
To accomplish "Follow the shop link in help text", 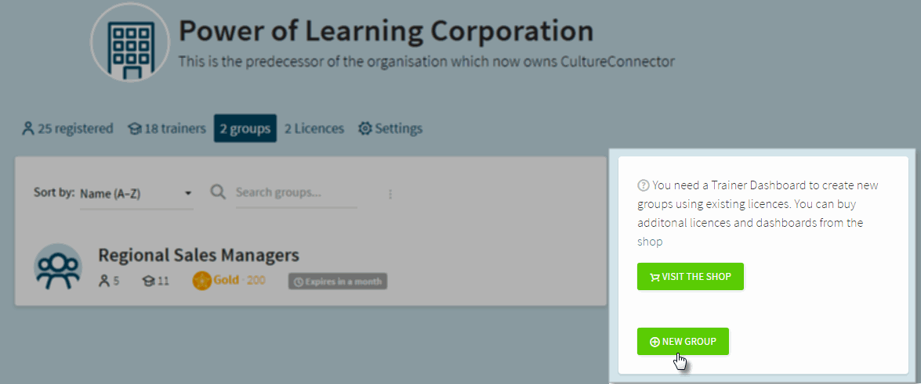I will coord(650,242).
